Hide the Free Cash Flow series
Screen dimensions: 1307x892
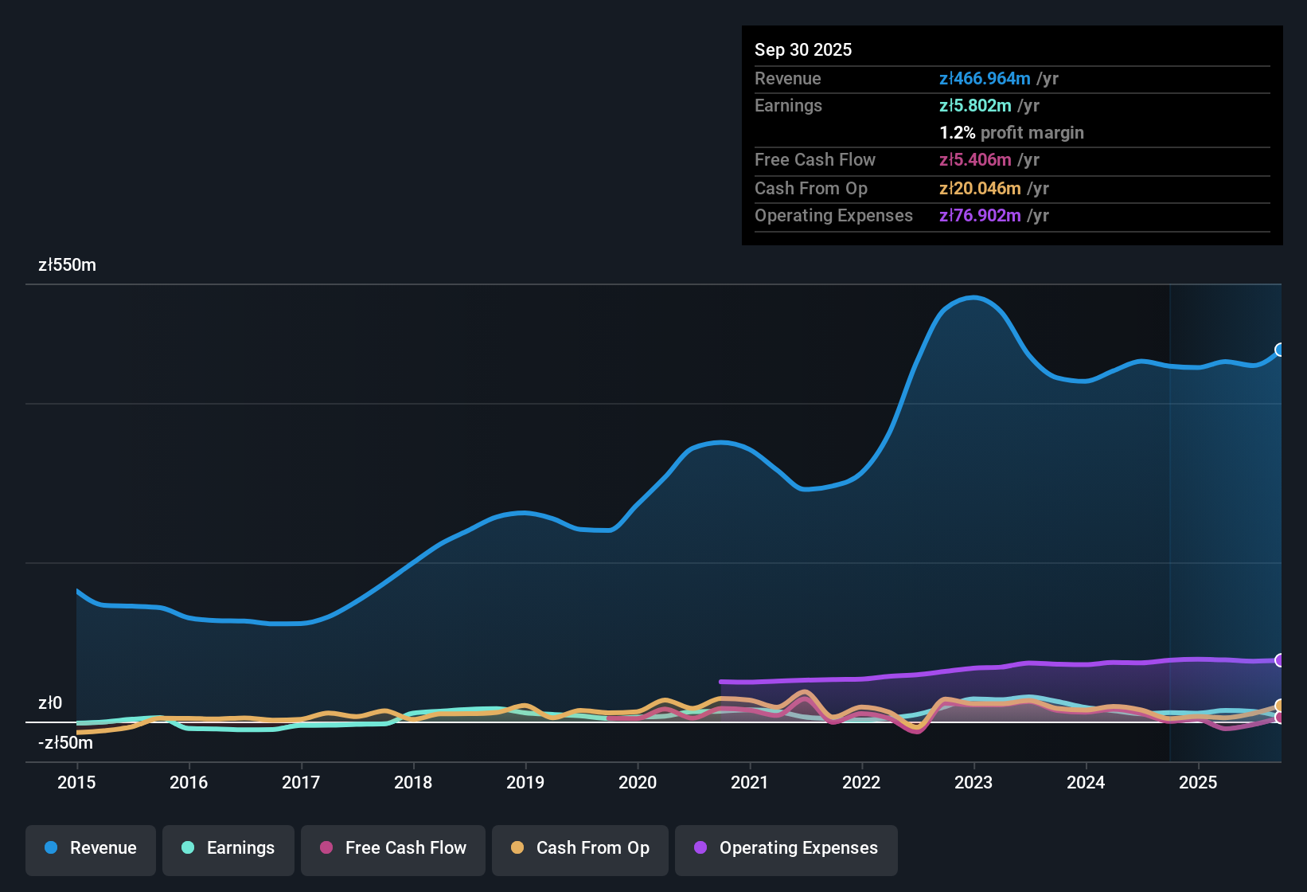(392, 848)
